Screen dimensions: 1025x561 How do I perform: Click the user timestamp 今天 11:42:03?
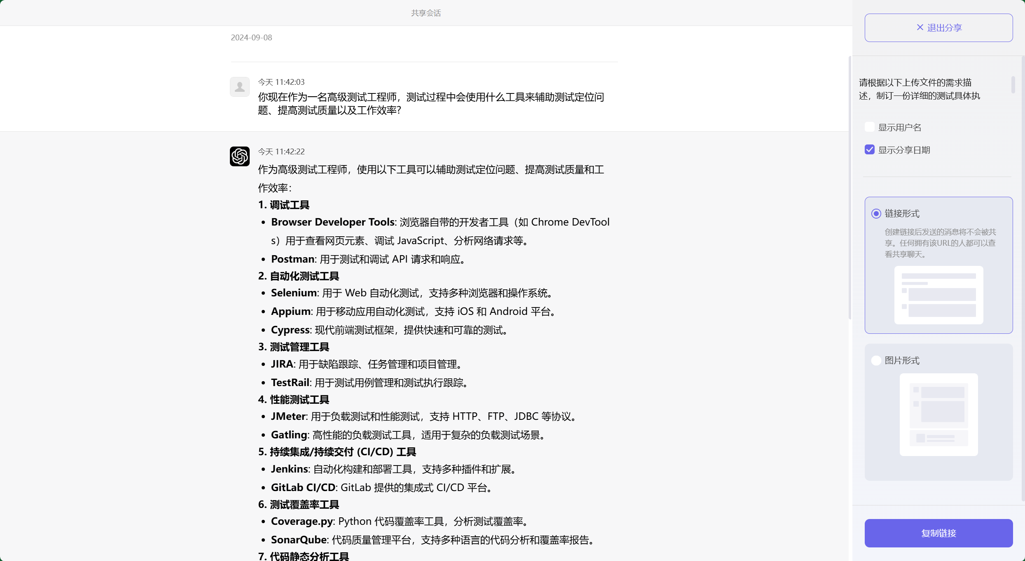point(281,82)
